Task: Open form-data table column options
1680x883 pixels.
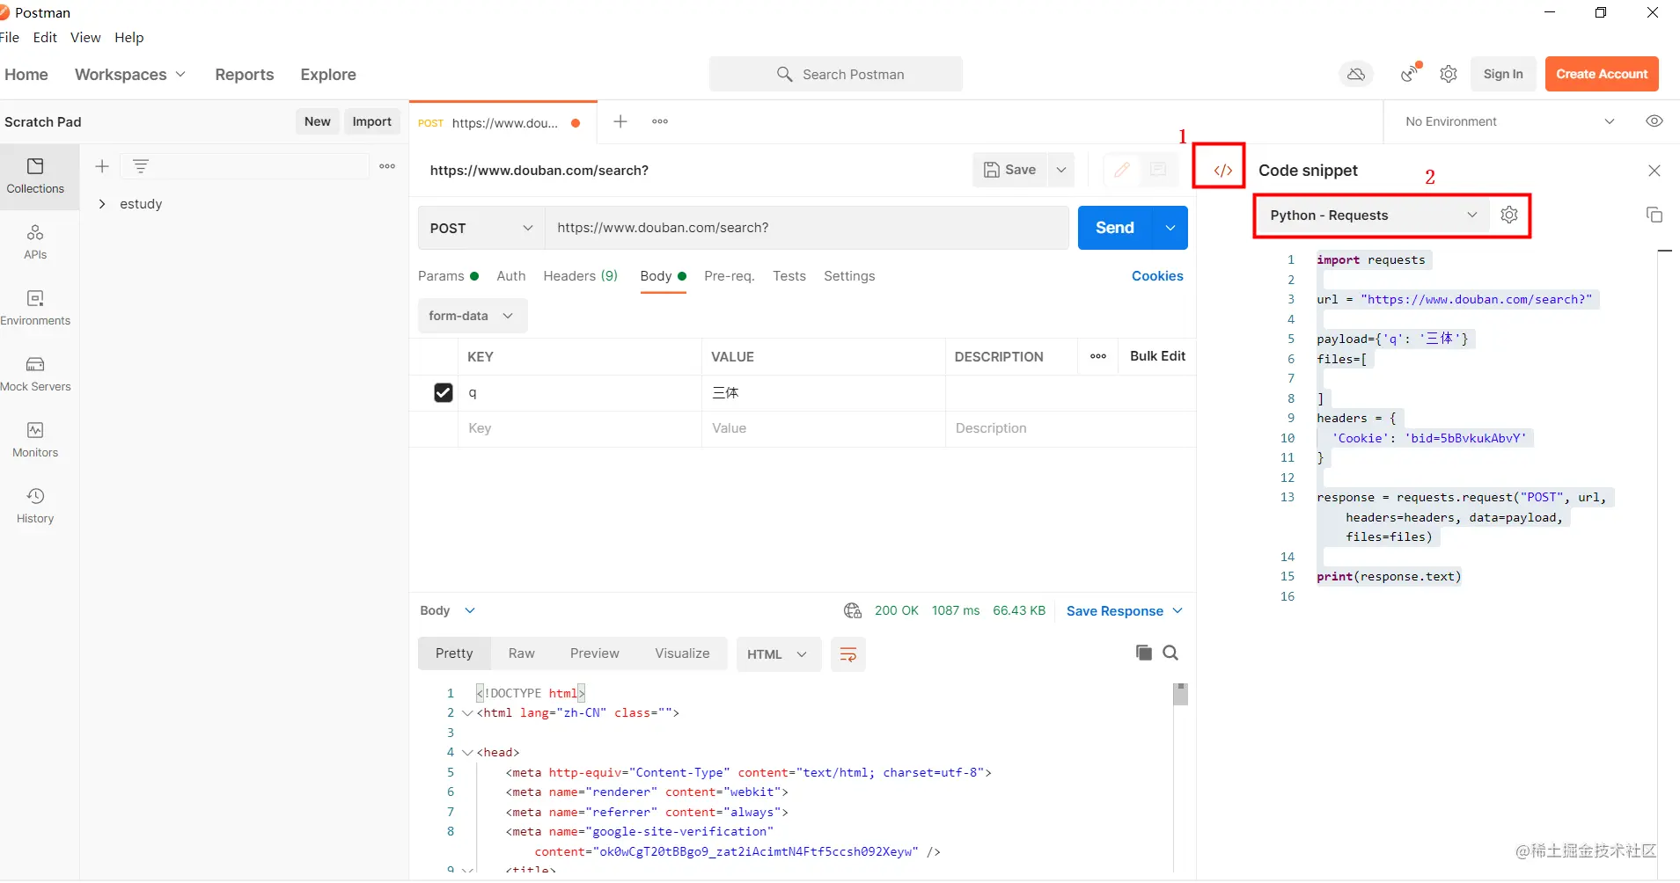Action: [x=1098, y=356]
